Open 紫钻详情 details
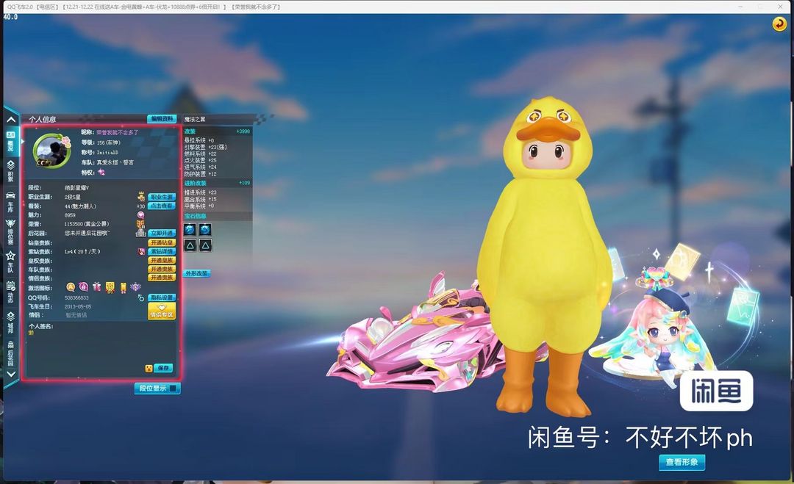Viewport: 794px width, 484px height. 162,251
